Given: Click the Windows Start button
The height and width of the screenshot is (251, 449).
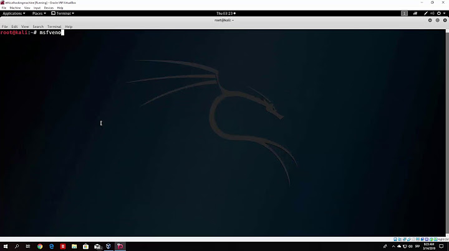Looking at the screenshot, I should [x=6, y=246].
